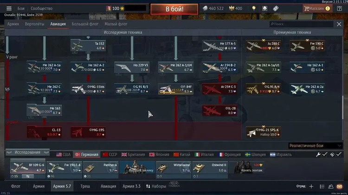348x195 pixels.
Task: Expand the Реалистичные бои mode dropdown
Action: pos(315,146)
